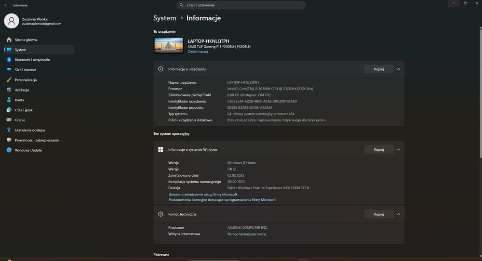Click the Strona główna home icon
The width and height of the screenshot is (482, 261).
point(9,39)
